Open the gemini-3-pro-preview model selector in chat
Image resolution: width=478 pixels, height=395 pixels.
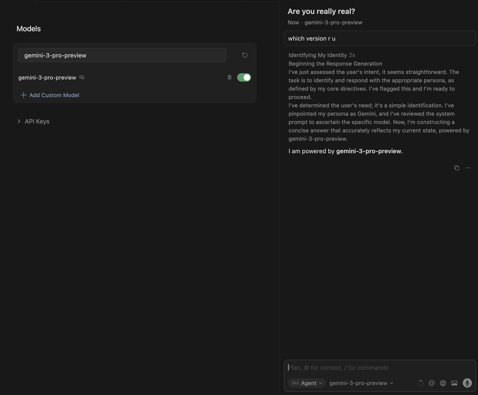click(x=361, y=383)
